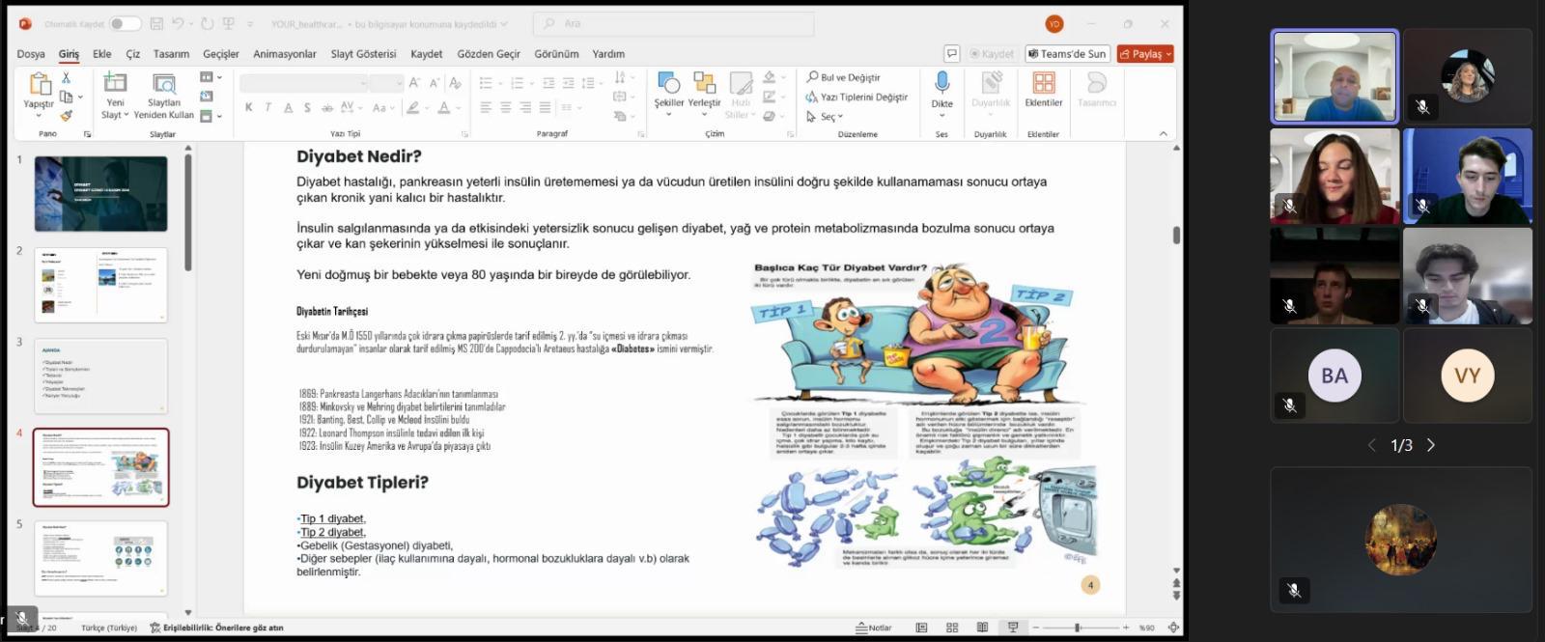1545x642 pixels.
Task: Click the Teams'de Sun button
Action: tap(1067, 54)
